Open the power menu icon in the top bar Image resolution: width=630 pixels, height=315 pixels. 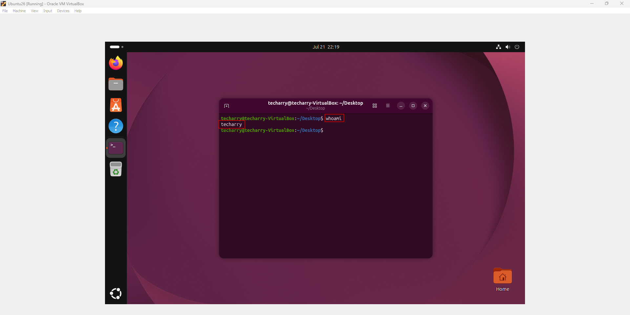pos(517,47)
